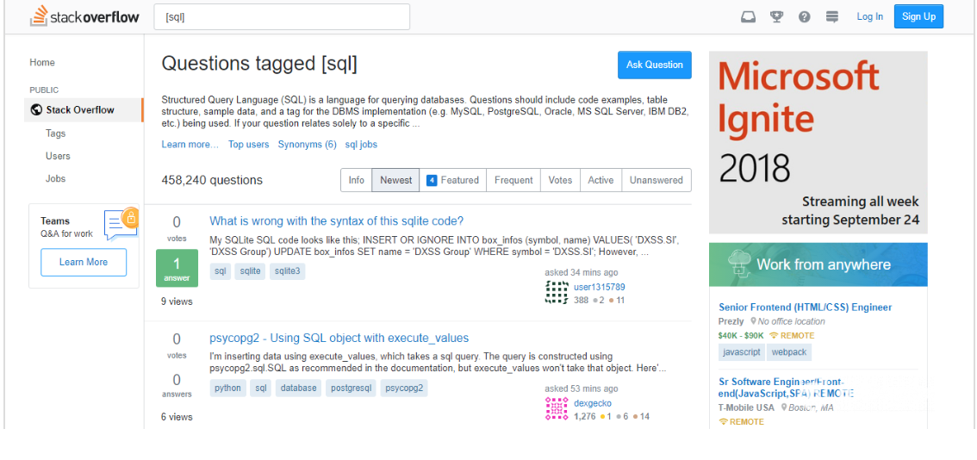Open the Stack Exchange sites menu icon
The height and width of the screenshot is (460, 977).
(831, 17)
